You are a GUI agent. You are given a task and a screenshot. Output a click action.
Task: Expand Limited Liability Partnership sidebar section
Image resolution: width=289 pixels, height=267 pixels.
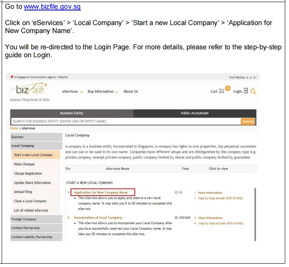(36, 237)
